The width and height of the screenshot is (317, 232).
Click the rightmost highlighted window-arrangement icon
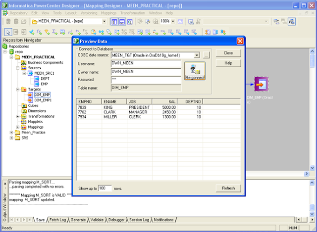292,21
